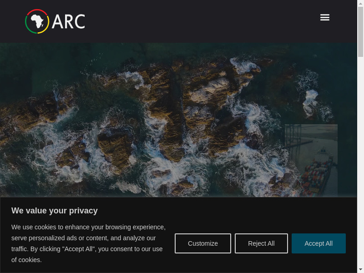Click the ARC lettering in the logo
This screenshot has width=364, height=273.
coord(68,21)
